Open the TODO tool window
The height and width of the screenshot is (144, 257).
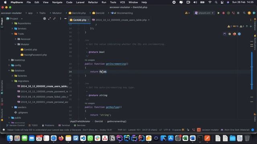pos(33,125)
